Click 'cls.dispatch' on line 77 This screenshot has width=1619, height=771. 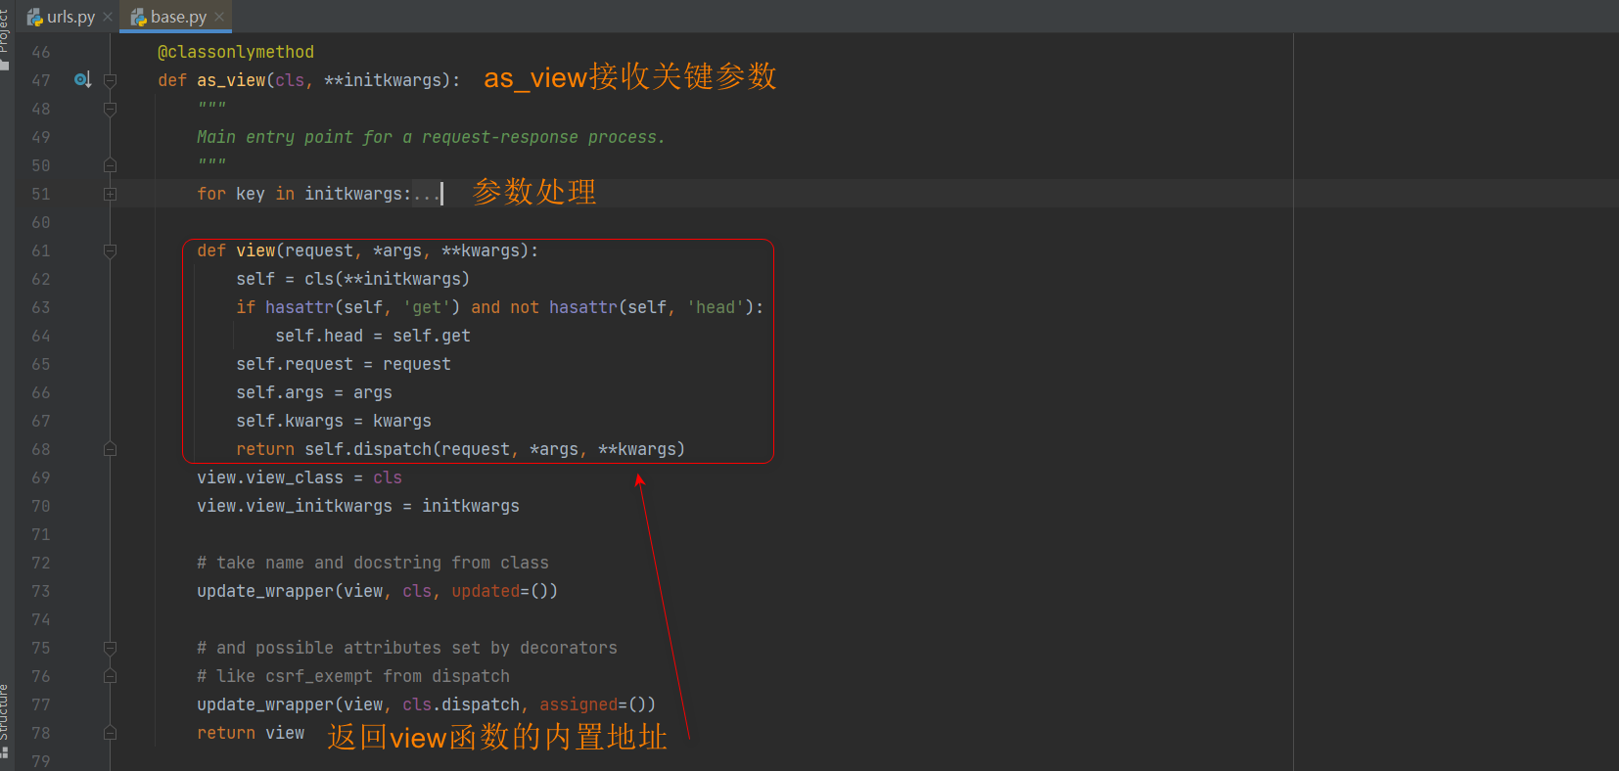point(461,704)
